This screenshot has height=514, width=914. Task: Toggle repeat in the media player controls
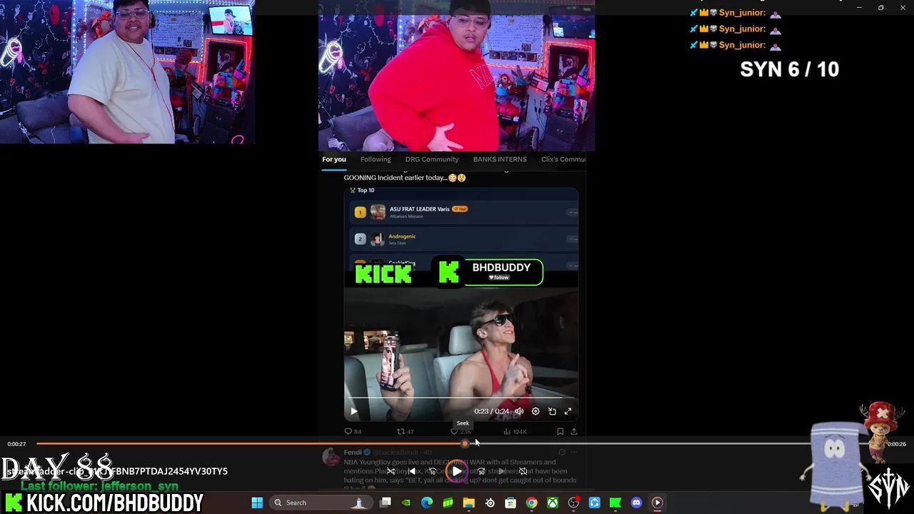tap(523, 471)
